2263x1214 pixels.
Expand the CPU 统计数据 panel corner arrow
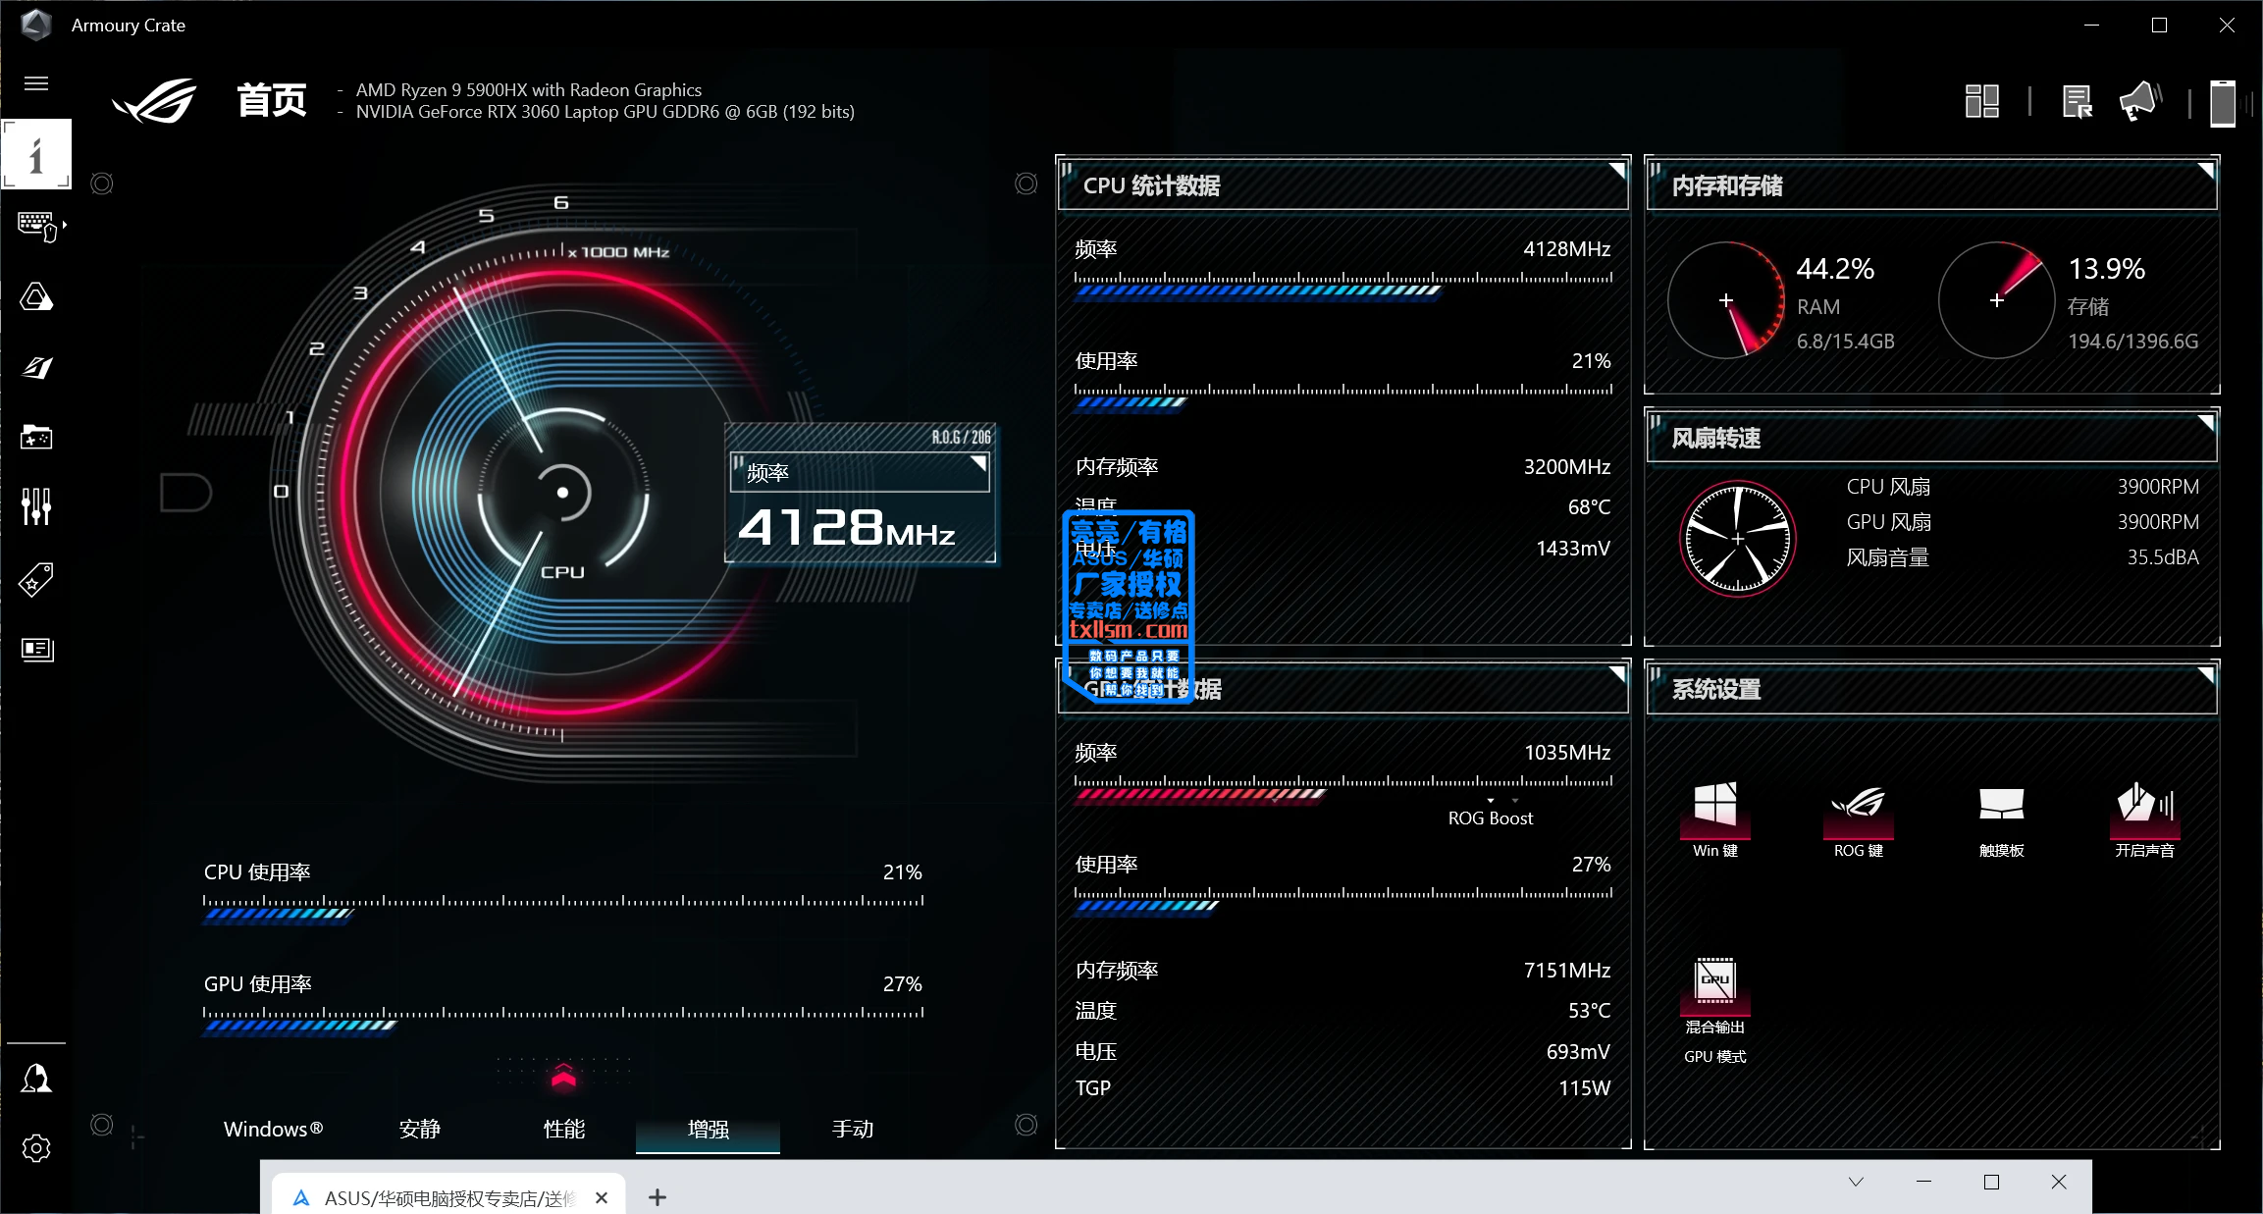(1616, 171)
